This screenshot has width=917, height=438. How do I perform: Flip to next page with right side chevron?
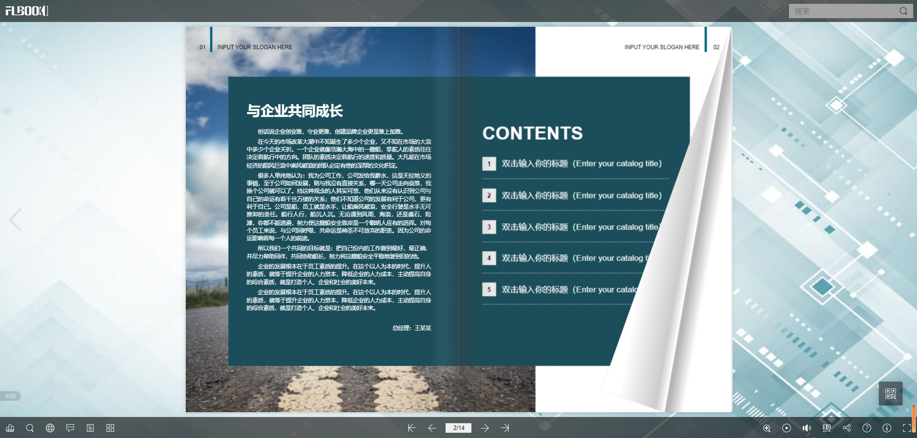pos(901,220)
